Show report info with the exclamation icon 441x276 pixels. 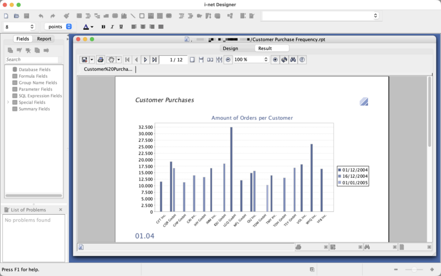point(302,60)
